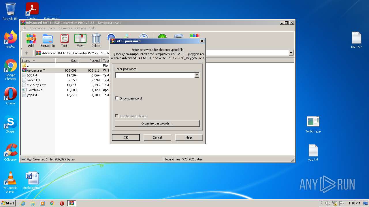
Task: Cancel the Enter password dialog
Action: coord(157,137)
